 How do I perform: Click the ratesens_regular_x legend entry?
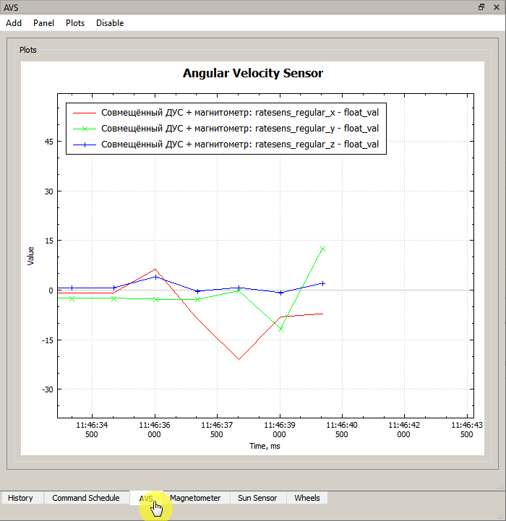tap(240, 112)
